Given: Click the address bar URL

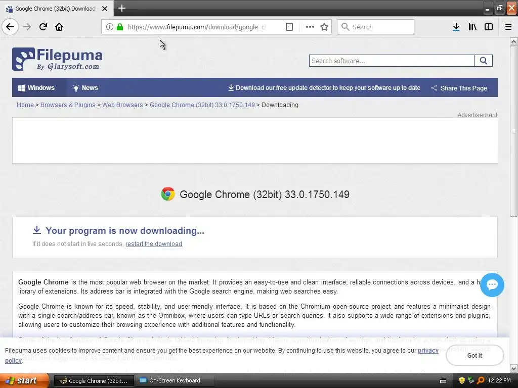Looking at the screenshot, I should point(197,27).
